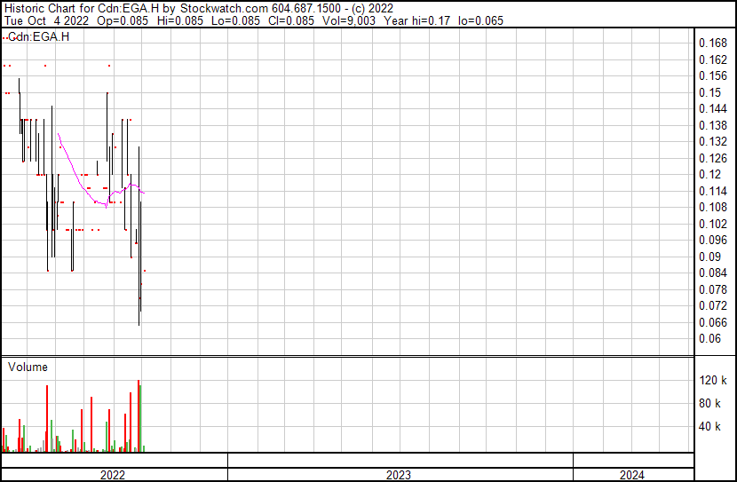This screenshot has height=482, width=737.
Task: Select the 2023 year label on timeline
Action: 399,475
